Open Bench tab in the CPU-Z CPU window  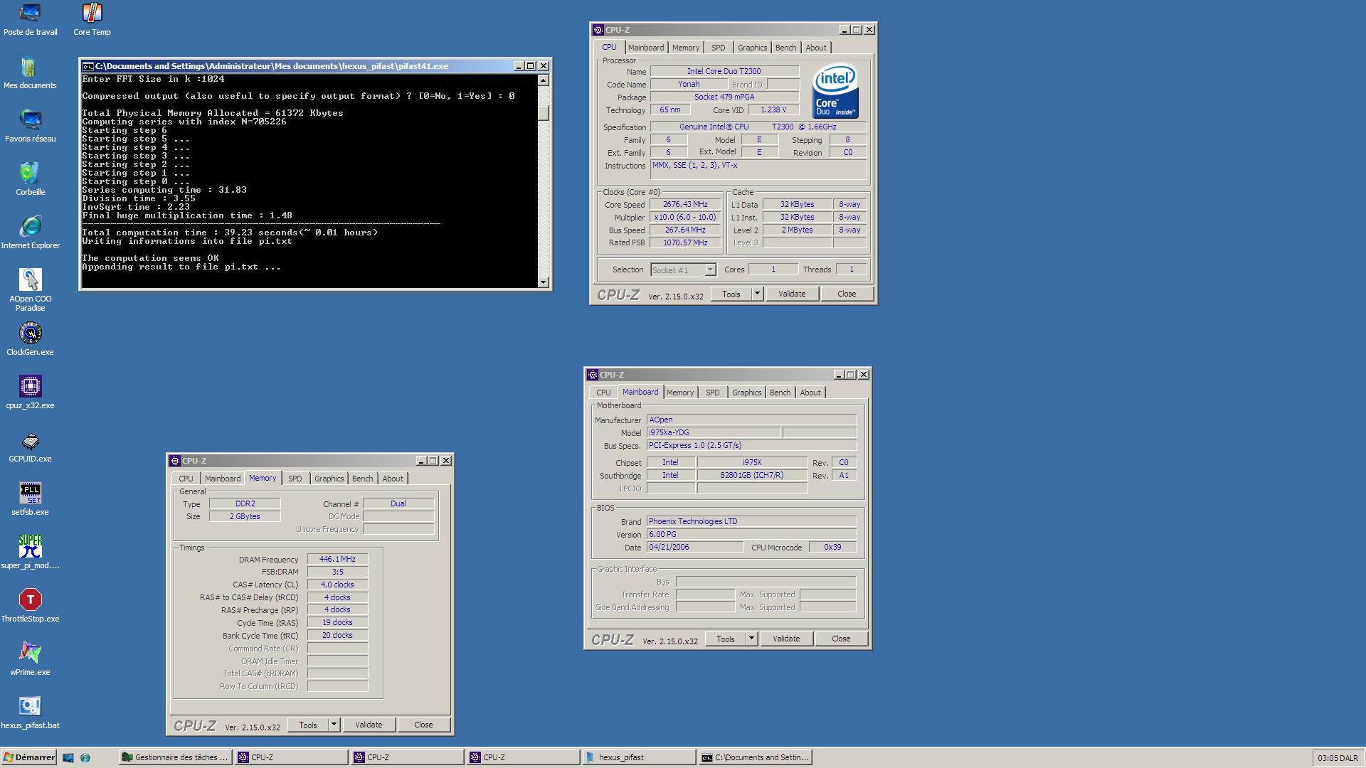click(785, 48)
